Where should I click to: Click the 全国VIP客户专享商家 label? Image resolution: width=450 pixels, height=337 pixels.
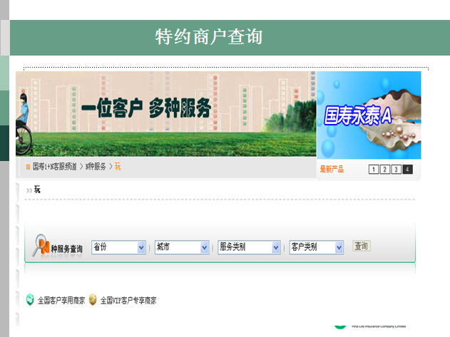[x=128, y=301]
